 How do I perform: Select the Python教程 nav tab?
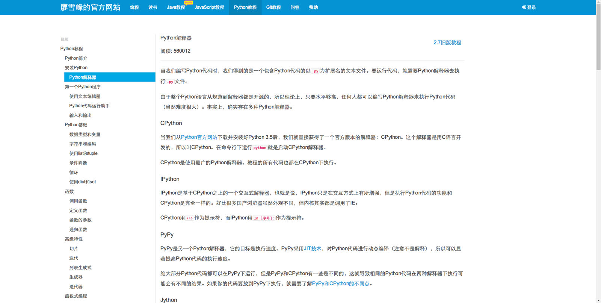[x=245, y=8]
